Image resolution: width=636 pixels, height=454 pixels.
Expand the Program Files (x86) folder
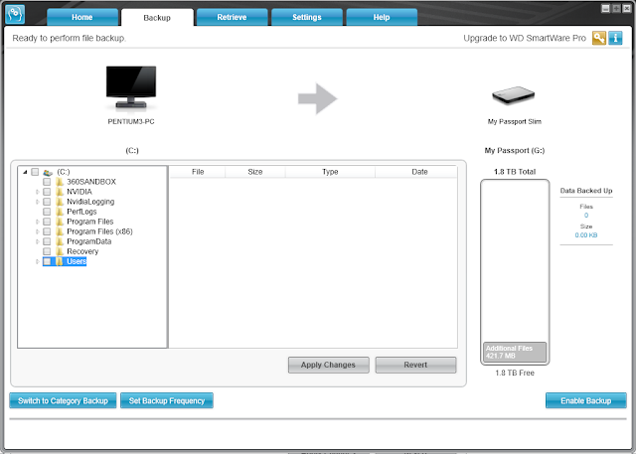point(38,231)
